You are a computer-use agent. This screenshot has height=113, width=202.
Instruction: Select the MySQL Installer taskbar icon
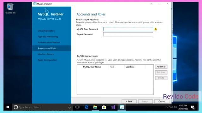(122, 107)
